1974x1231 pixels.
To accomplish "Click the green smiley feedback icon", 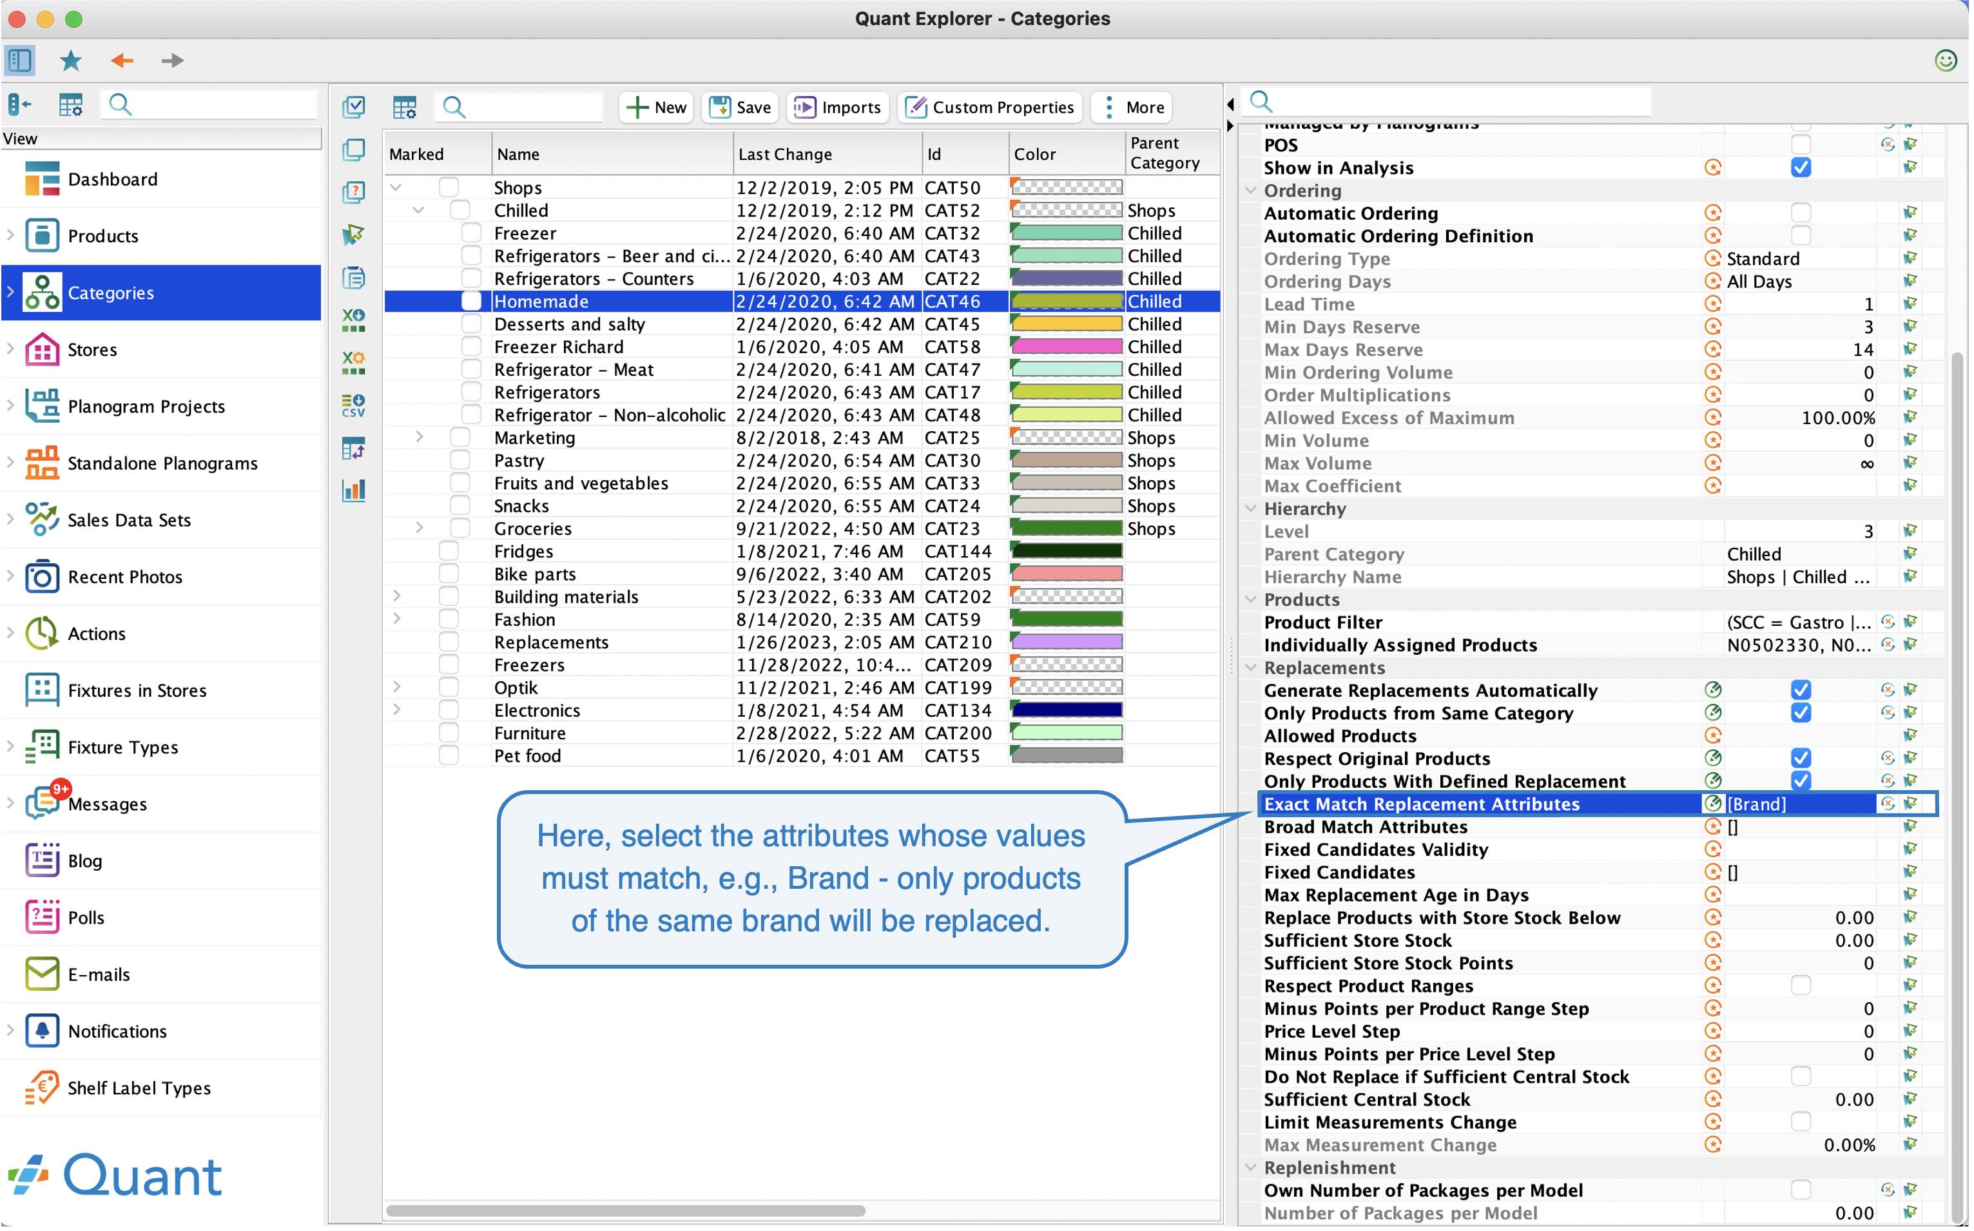I will click(1945, 60).
